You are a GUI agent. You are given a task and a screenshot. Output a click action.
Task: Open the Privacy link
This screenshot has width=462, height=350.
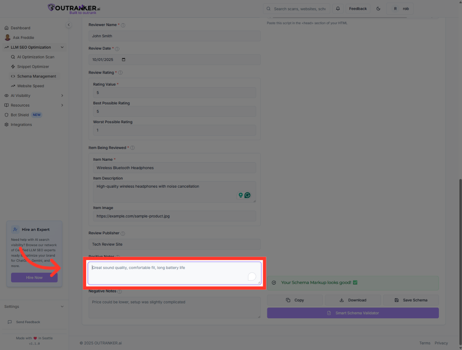(441, 343)
